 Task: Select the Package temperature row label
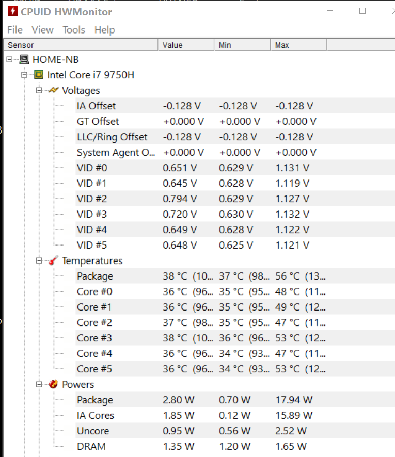click(x=95, y=276)
